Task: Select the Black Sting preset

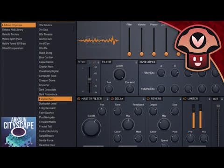Action: [45, 53]
